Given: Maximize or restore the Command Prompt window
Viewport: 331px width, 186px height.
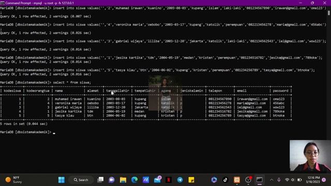Looking at the screenshot, I should 312,3.
